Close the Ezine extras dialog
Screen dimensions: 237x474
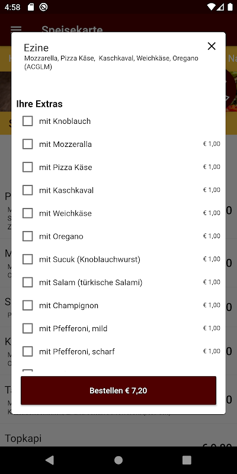(x=212, y=46)
